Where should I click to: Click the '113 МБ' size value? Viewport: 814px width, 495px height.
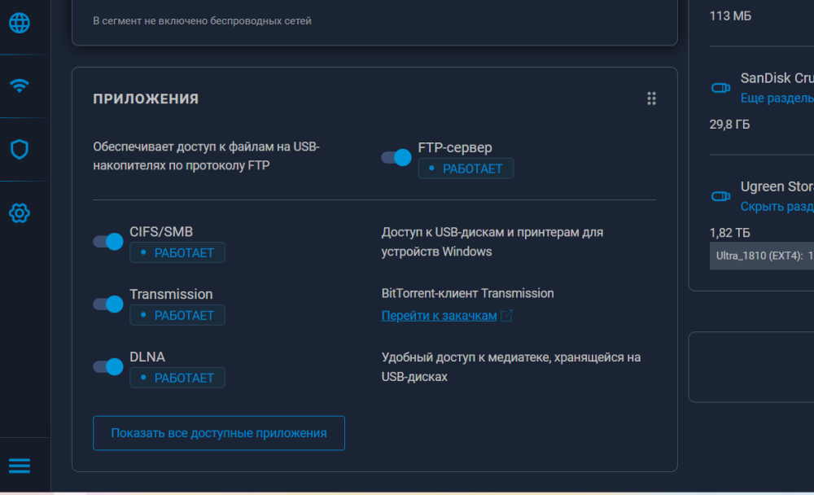pos(730,16)
